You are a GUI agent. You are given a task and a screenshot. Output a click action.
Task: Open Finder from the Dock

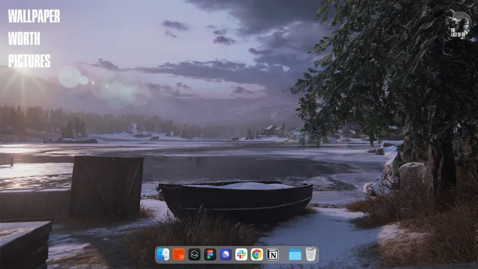(163, 254)
